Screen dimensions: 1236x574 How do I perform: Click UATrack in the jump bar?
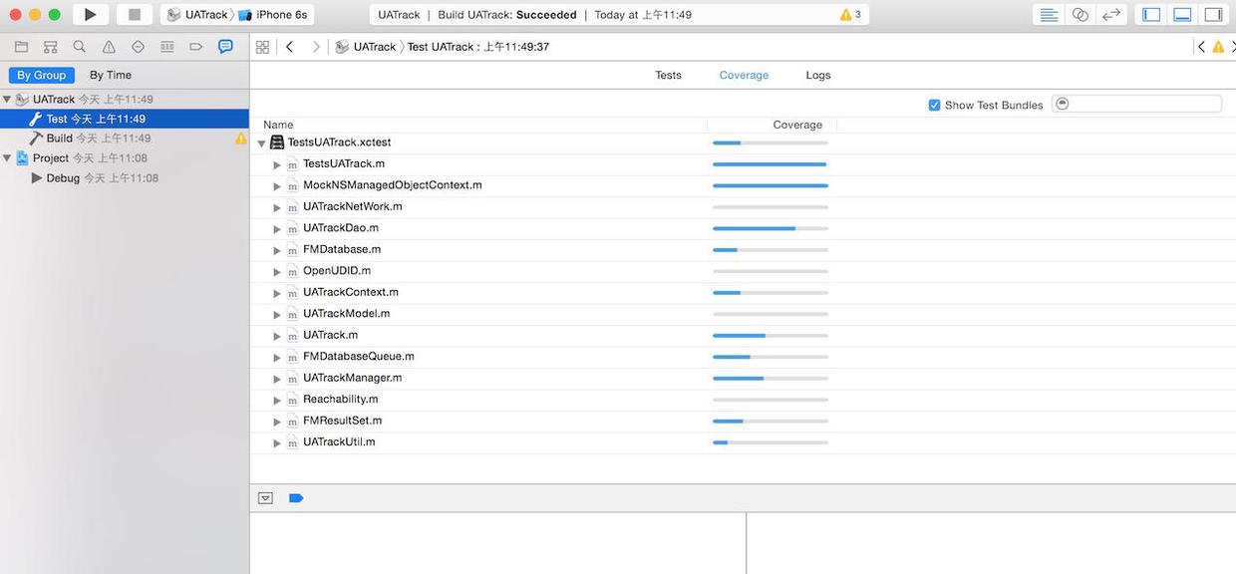(x=367, y=47)
